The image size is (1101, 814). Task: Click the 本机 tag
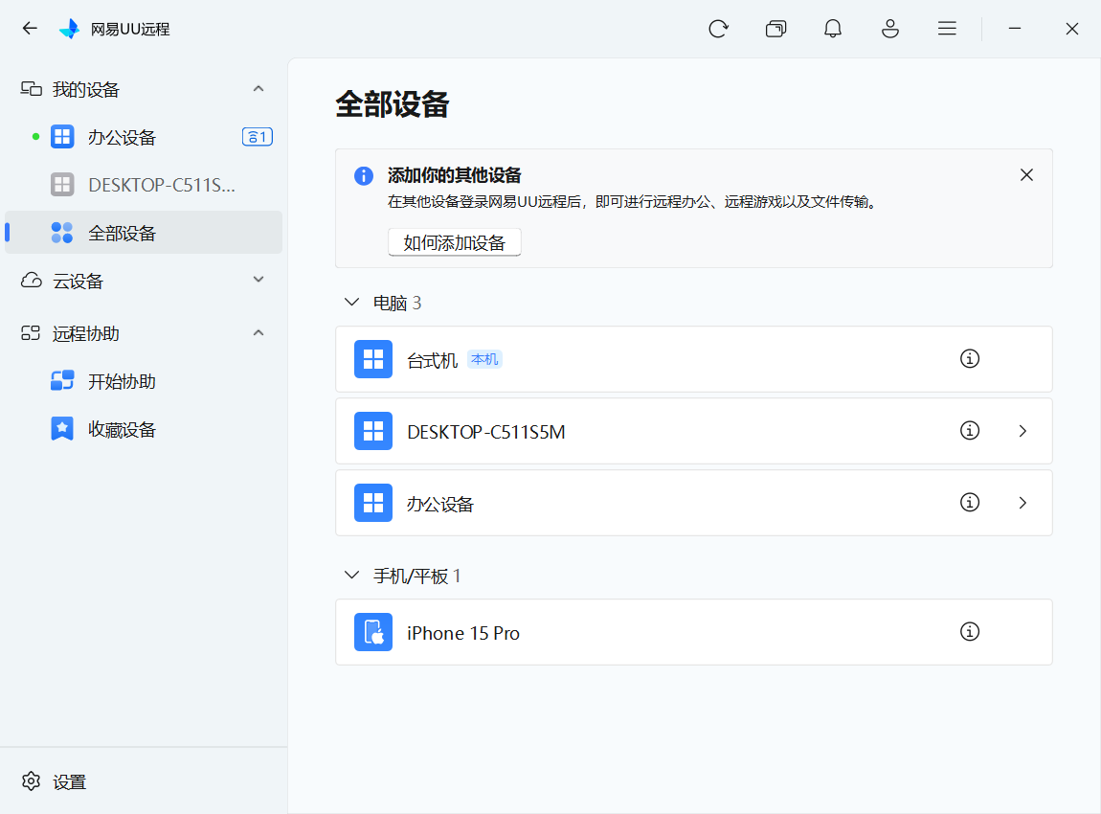pos(484,359)
